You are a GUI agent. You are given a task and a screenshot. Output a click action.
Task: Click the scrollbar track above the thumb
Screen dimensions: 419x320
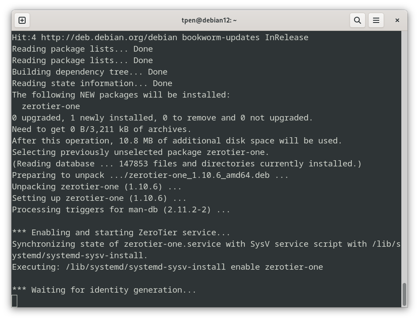click(x=404, y=154)
